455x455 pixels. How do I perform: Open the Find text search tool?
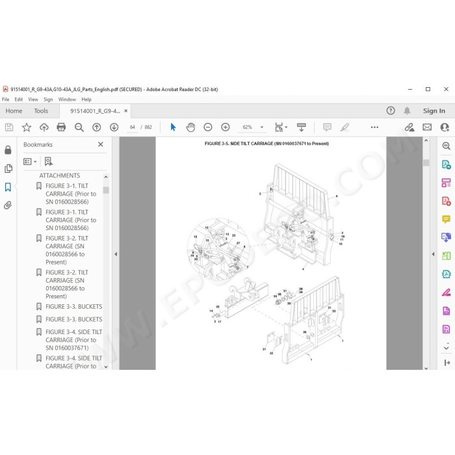coord(79,127)
